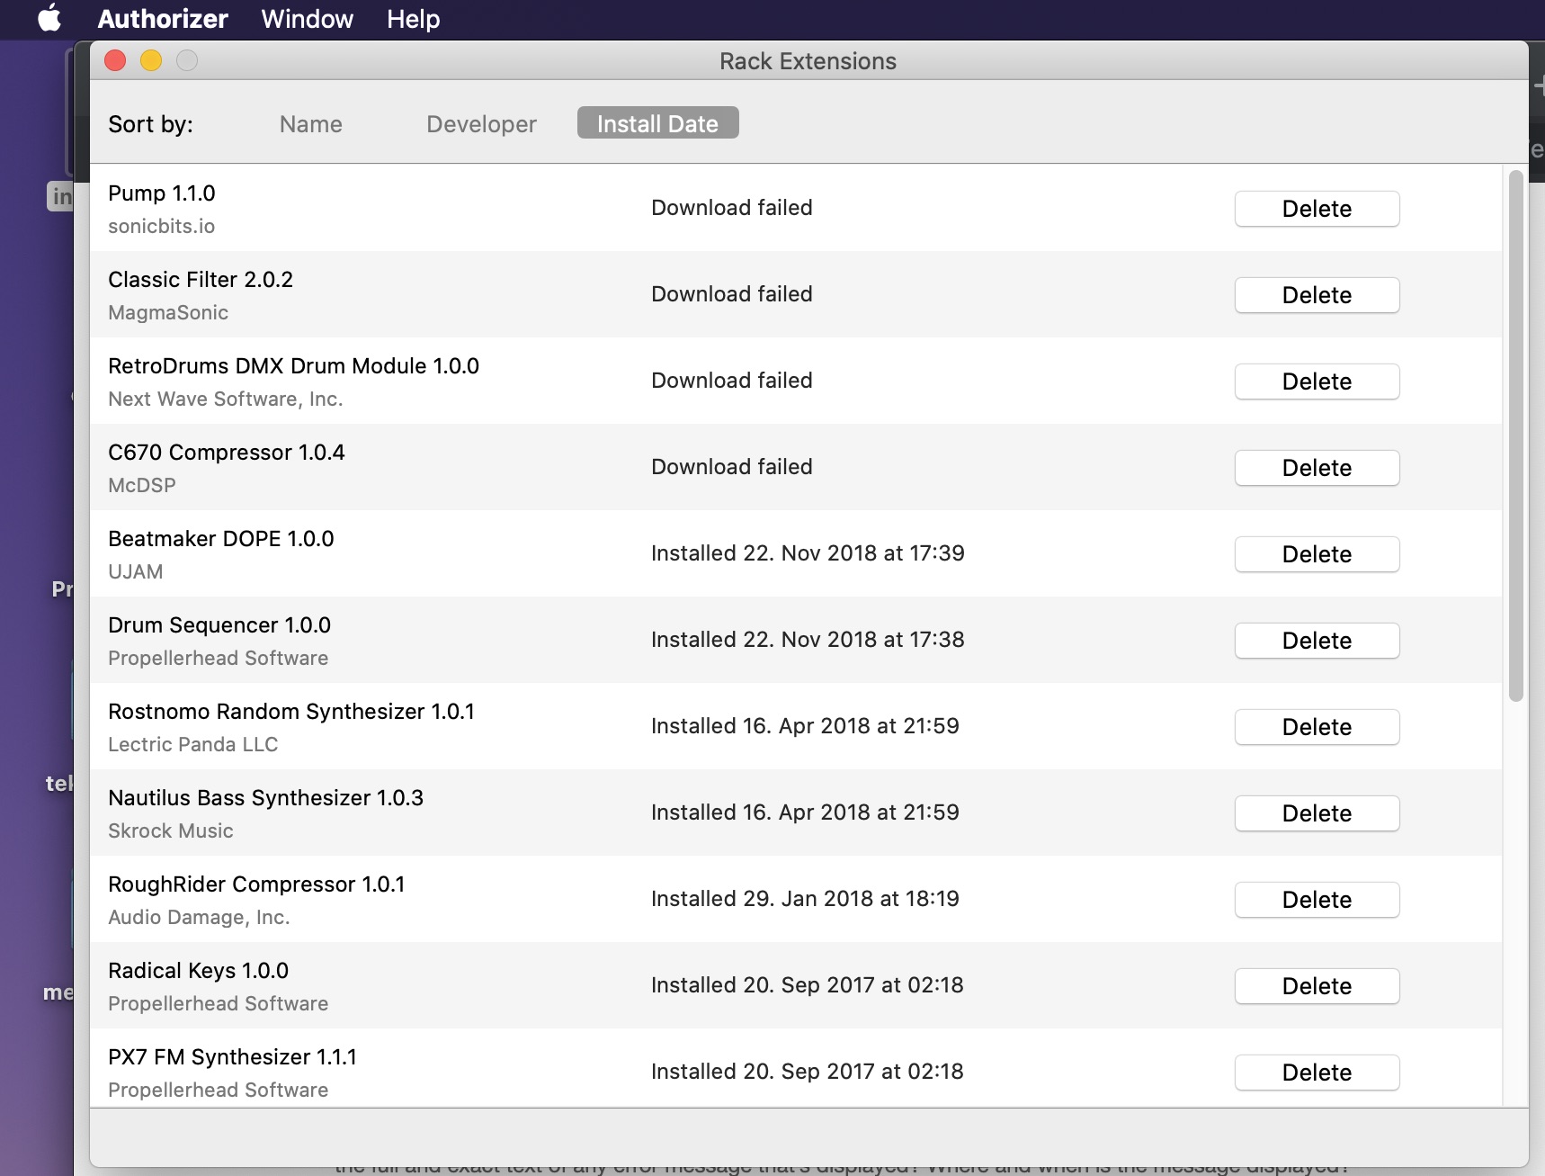Delete PX7 FM Synthesizer 1.1.1 extension

pos(1317,1073)
